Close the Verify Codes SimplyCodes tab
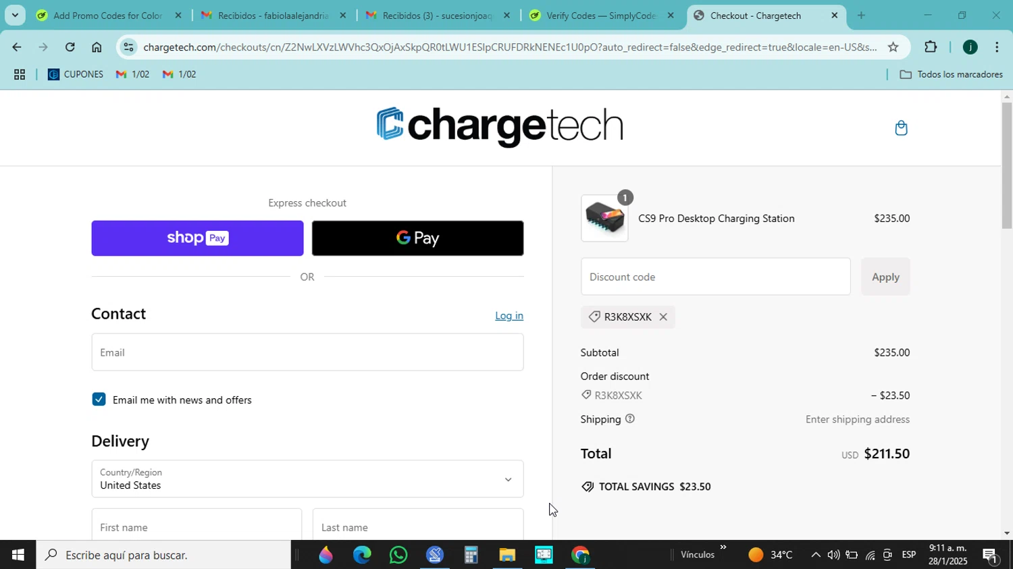1013x569 pixels. coord(670,15)
